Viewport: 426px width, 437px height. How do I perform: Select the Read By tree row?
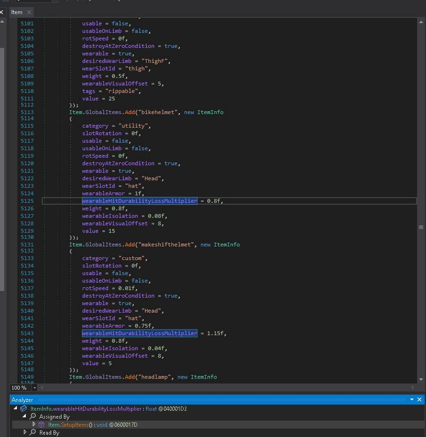pyautogui.click(x=49, y=433)
